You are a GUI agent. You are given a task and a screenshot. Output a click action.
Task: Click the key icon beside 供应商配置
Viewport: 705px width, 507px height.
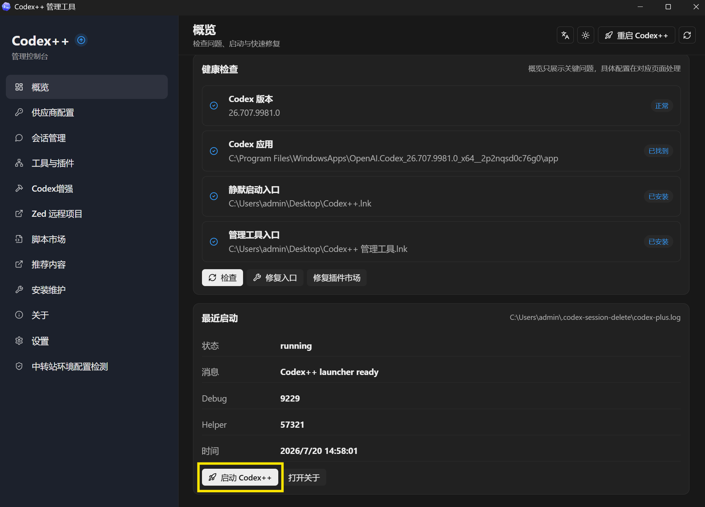pyautogui.click(x=19, y=112)
